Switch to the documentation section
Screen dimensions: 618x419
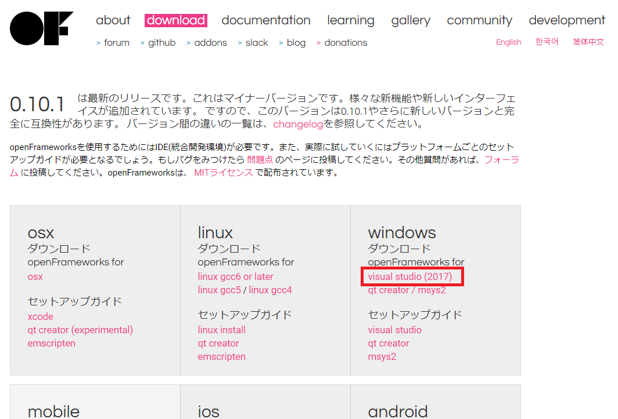[x=265, y=20]
